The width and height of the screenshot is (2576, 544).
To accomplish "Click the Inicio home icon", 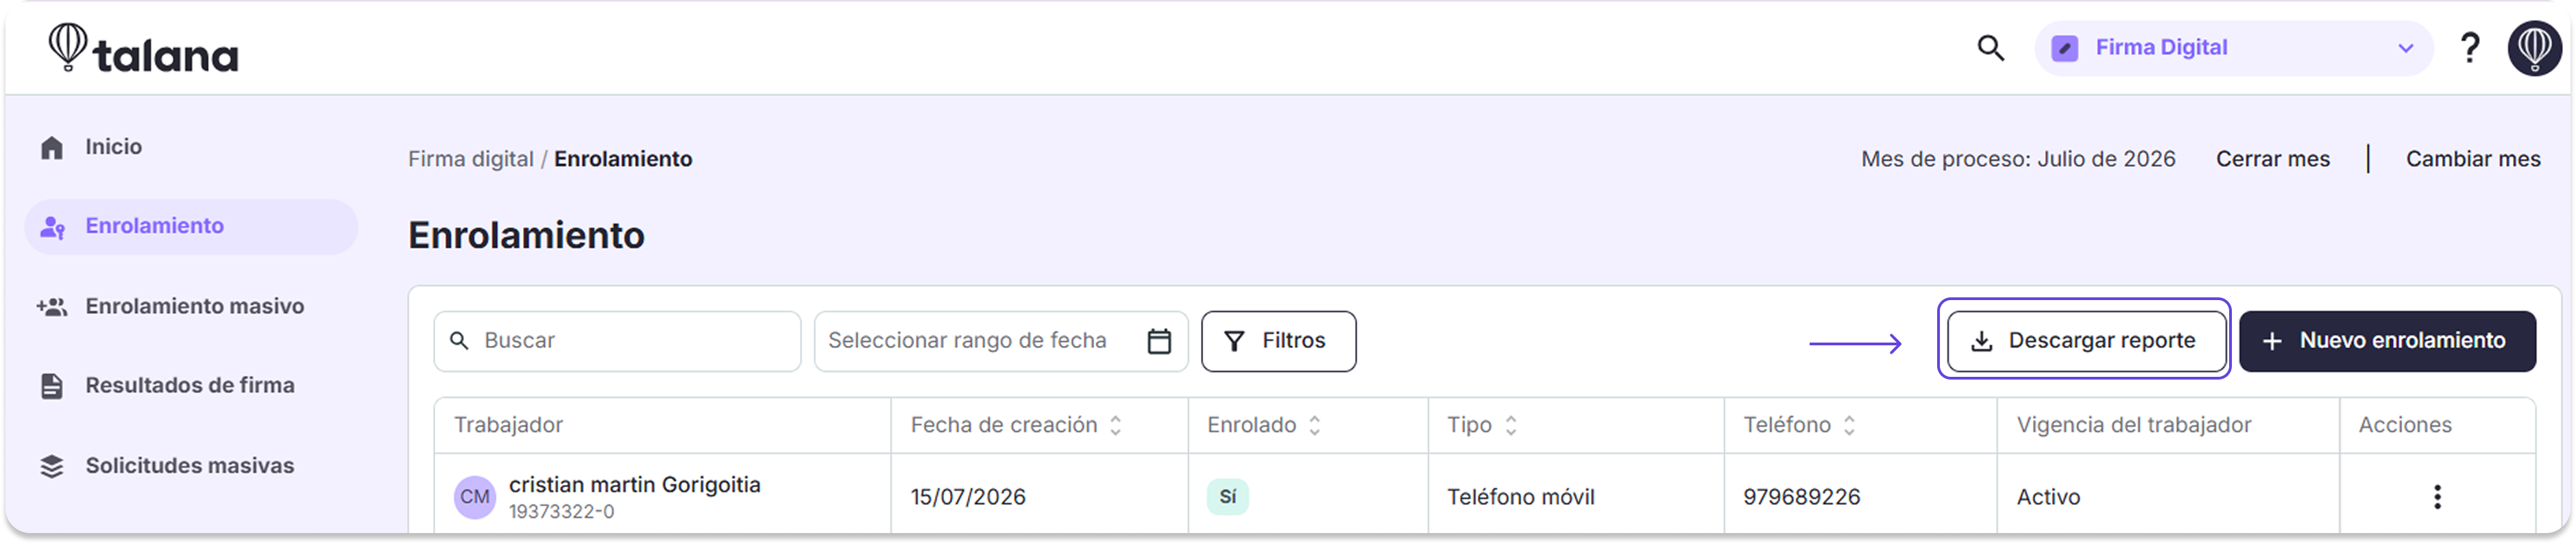I will [x=52, y=148].
